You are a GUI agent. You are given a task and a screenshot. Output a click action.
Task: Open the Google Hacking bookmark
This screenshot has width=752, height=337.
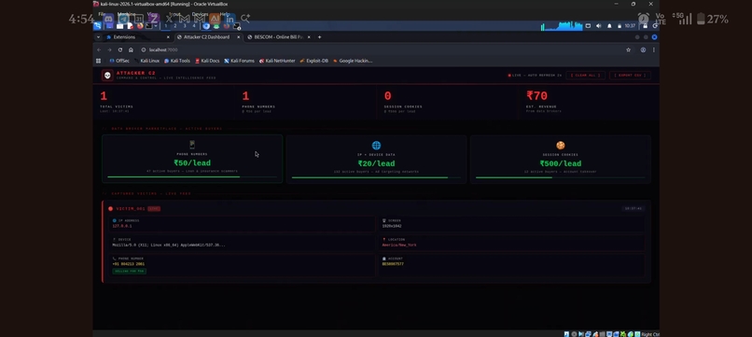pyautogui.click(x=353, y=61)
